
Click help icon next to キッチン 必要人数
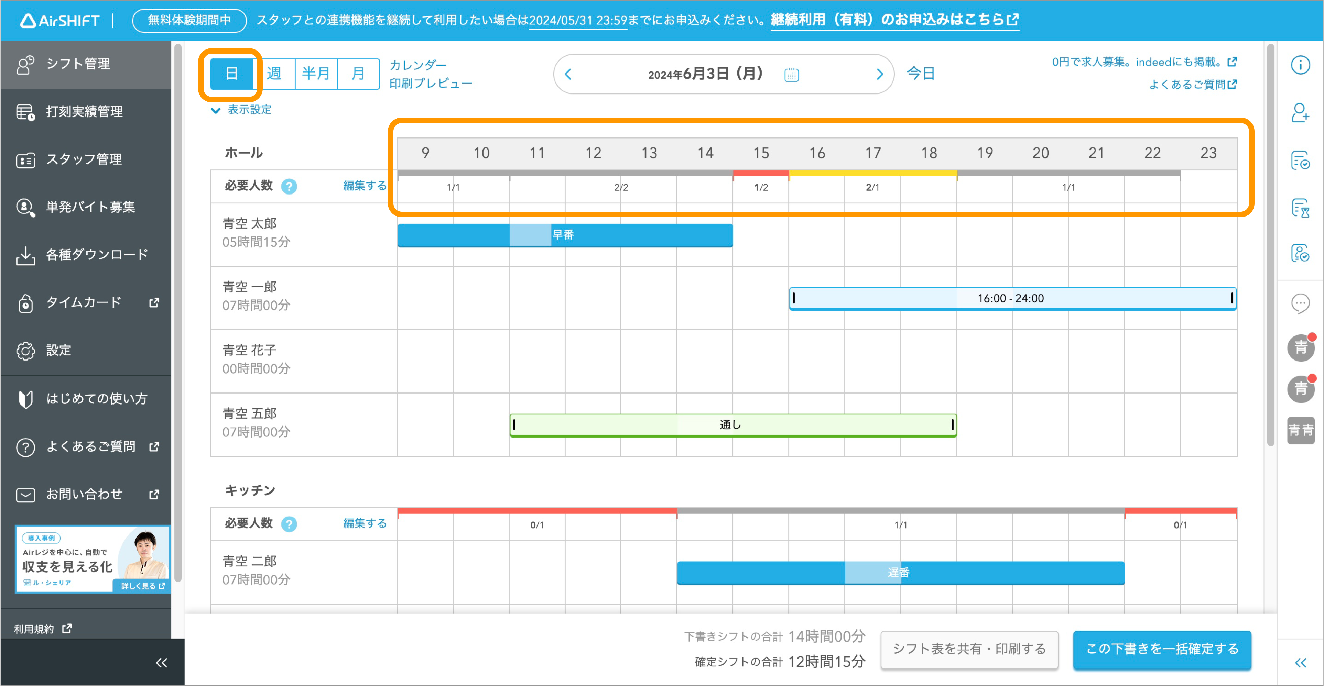pos(289,524)
